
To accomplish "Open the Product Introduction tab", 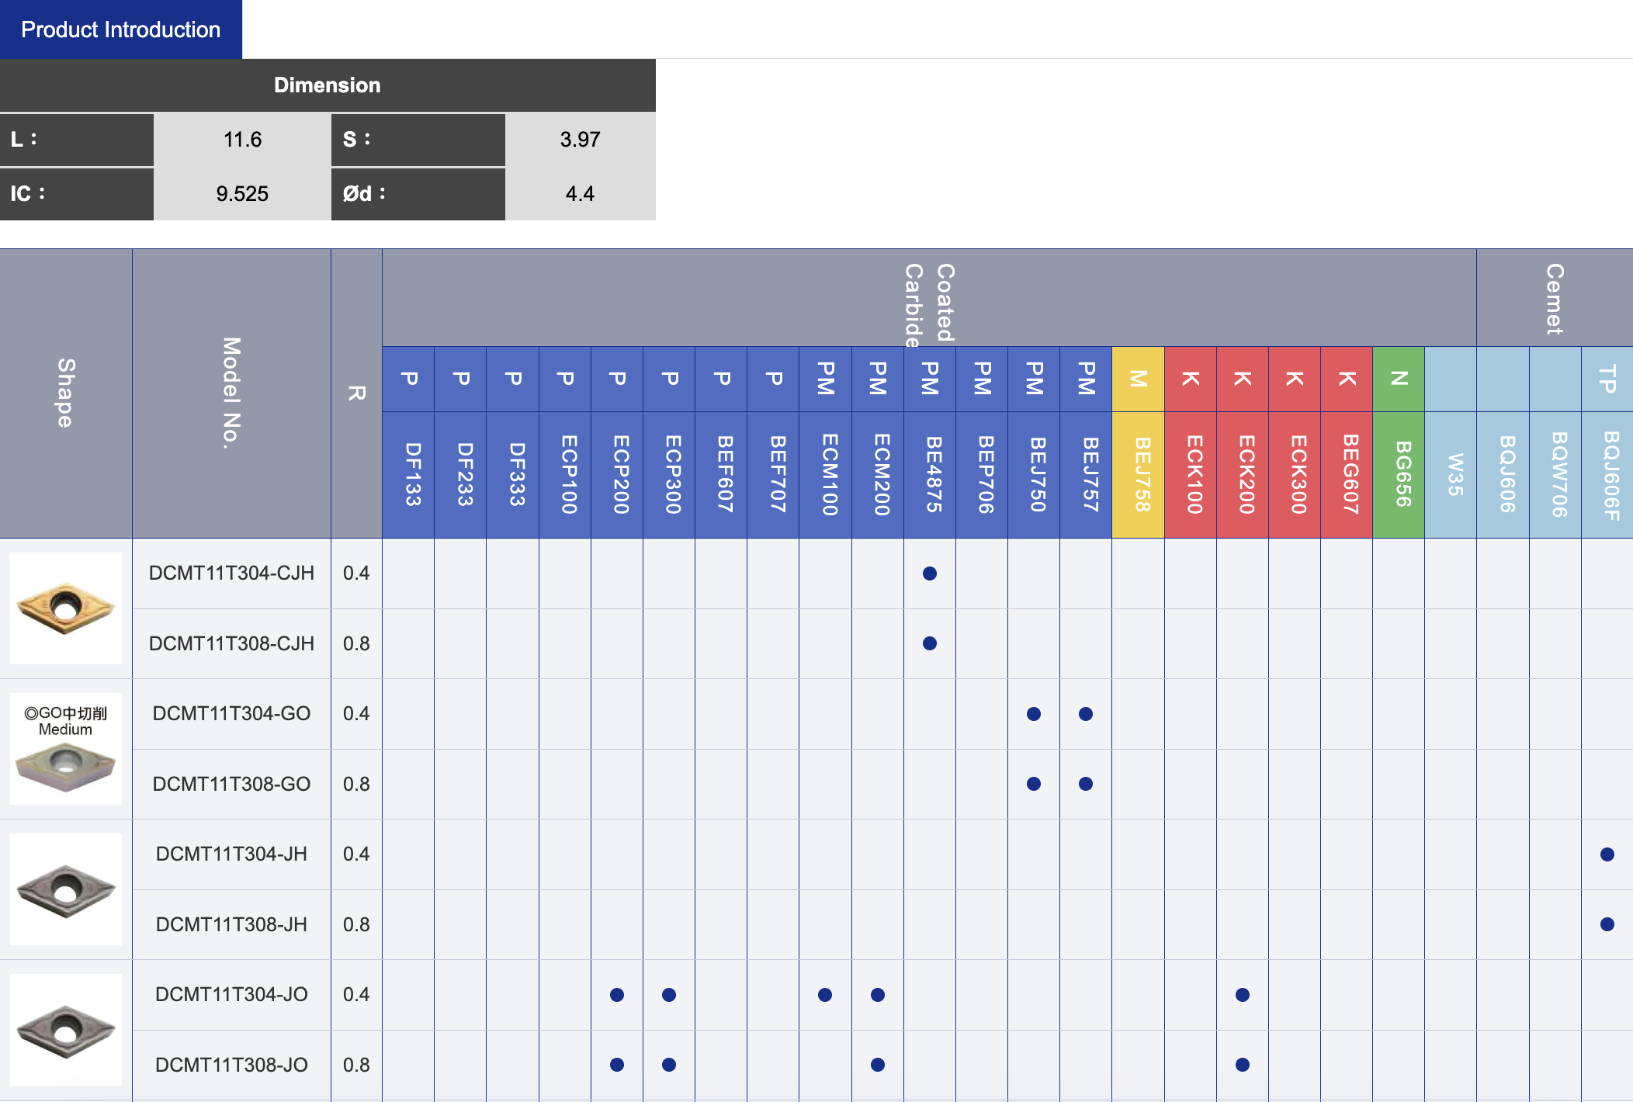I will pyautogui.click(x=121, y=29).
